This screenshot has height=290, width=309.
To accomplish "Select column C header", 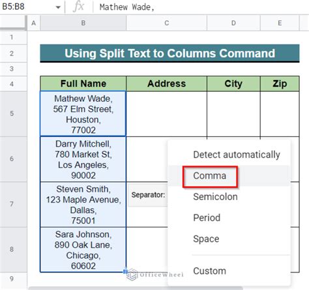I will tap(166, 23).
